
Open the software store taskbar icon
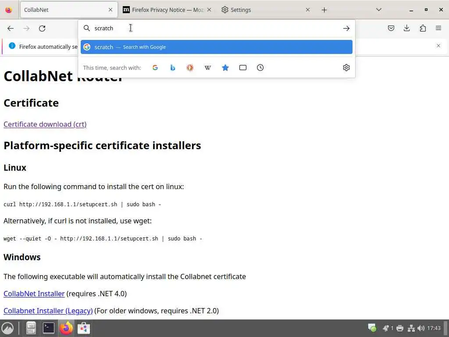click(x=84, y=328)
